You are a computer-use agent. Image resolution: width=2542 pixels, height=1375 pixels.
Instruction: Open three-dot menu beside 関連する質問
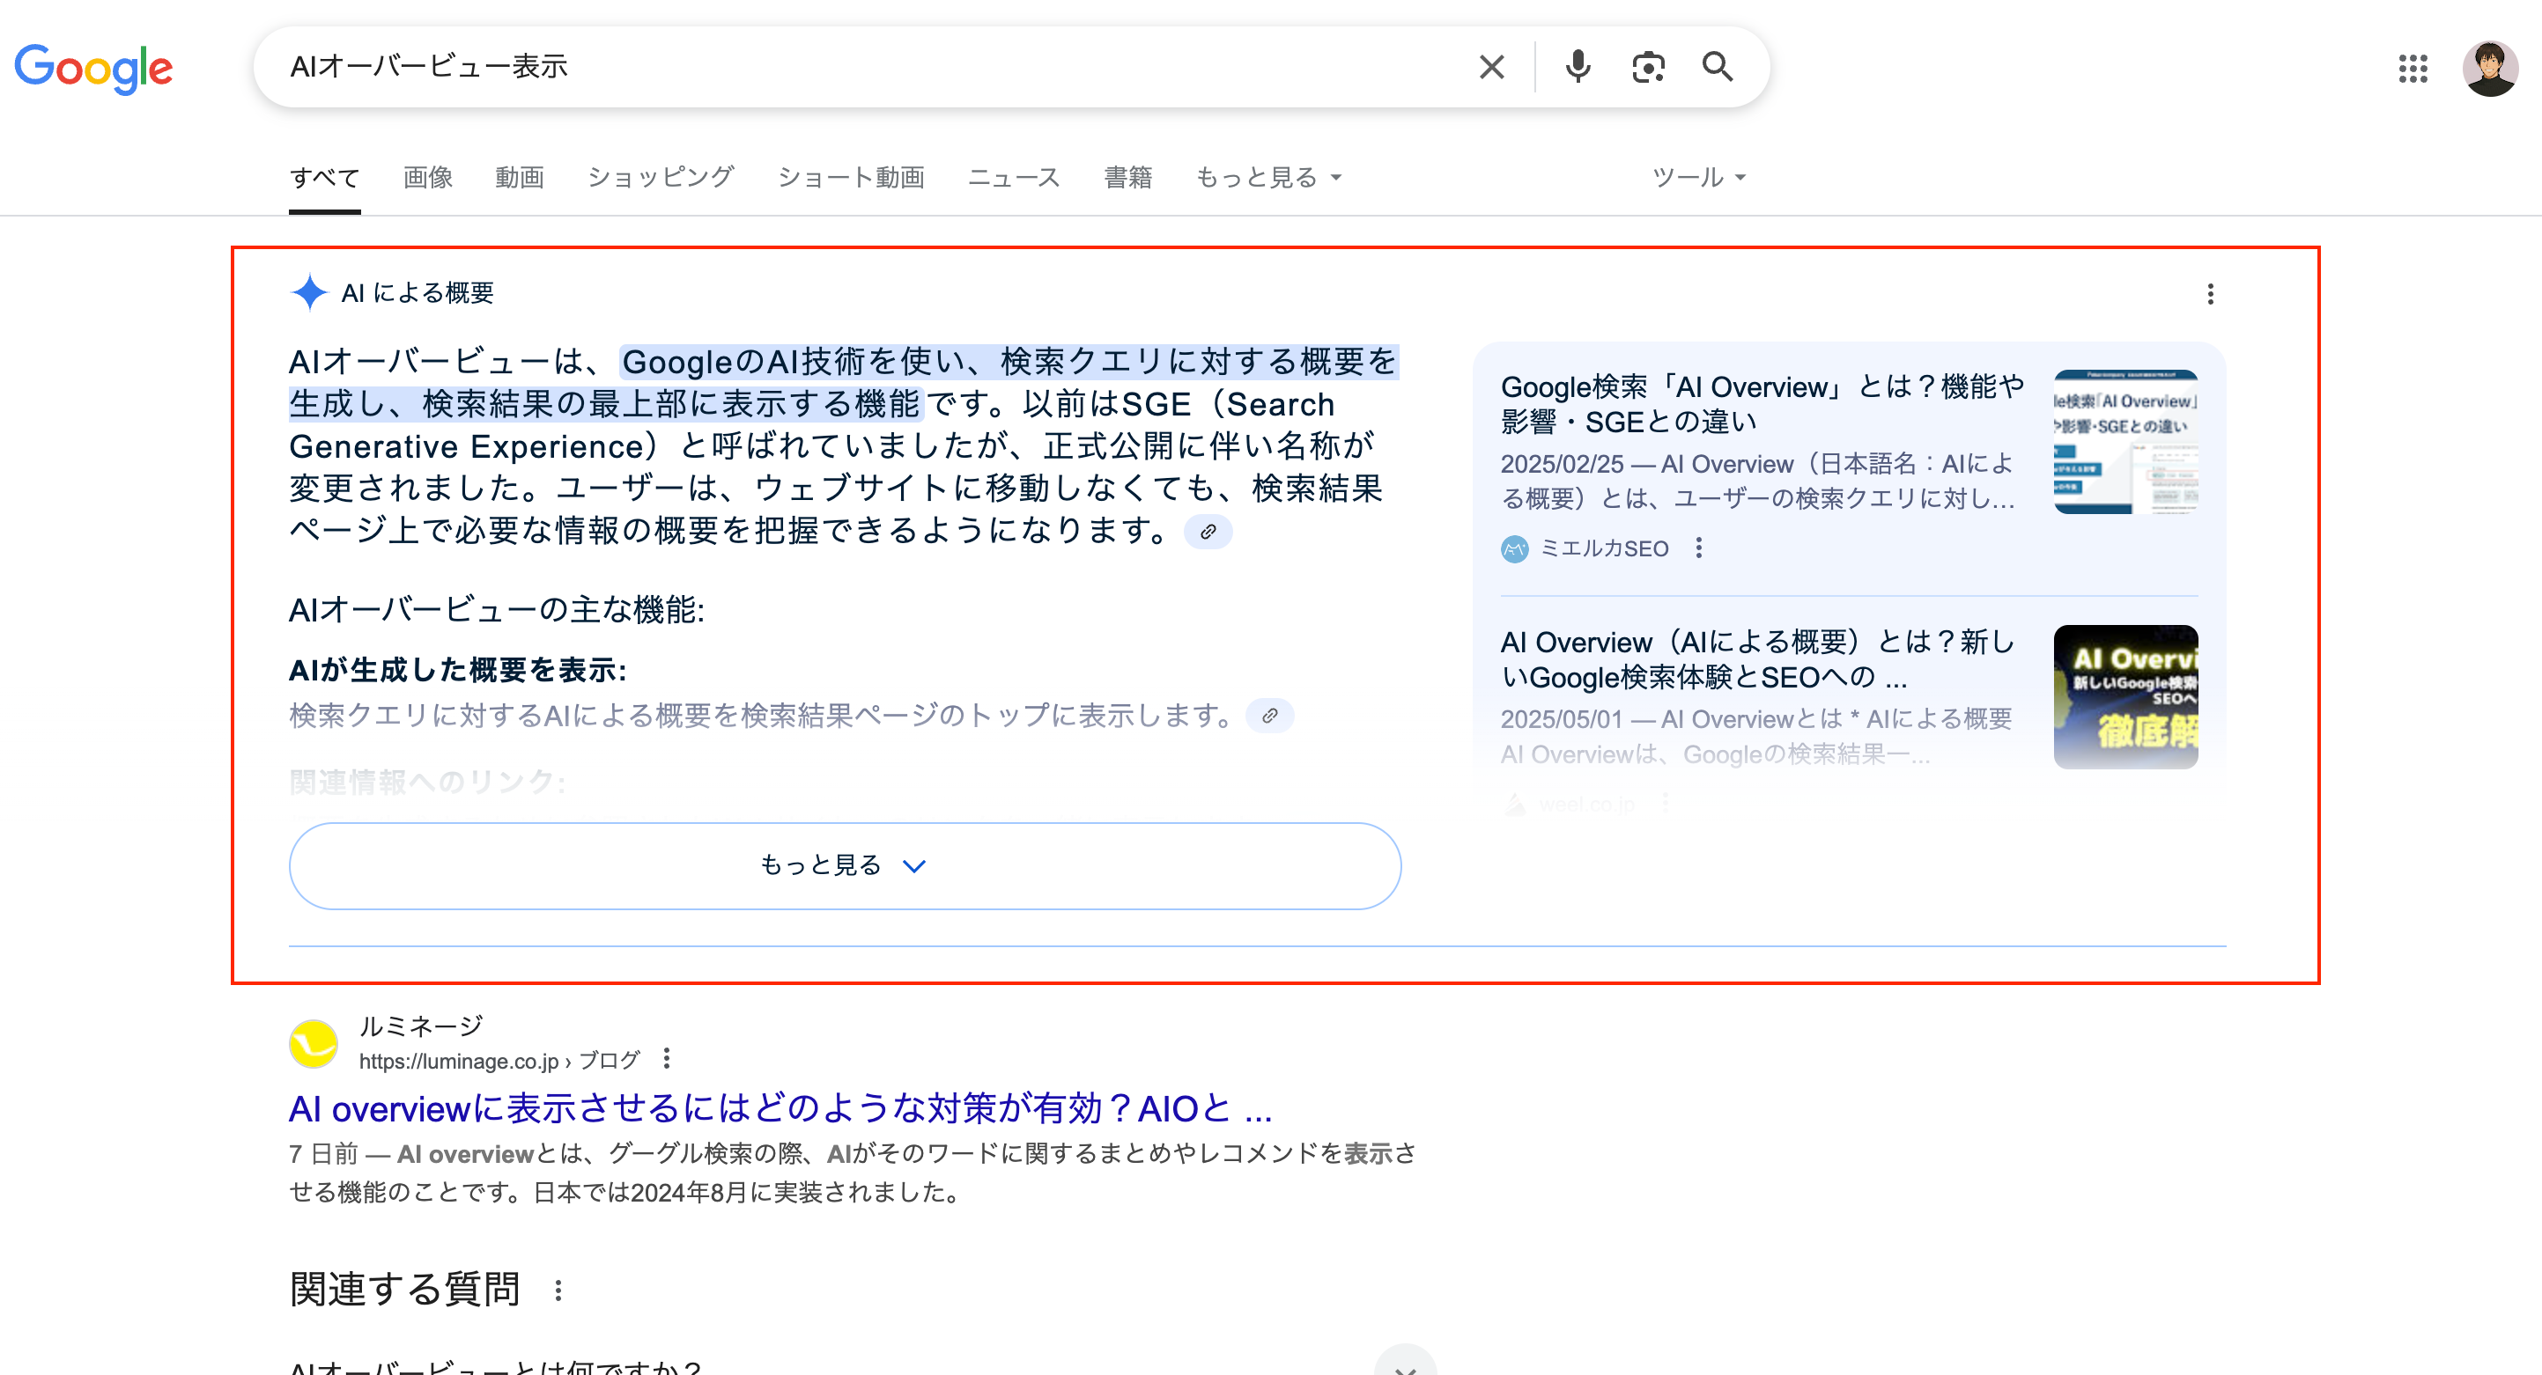click(558, 1290)
